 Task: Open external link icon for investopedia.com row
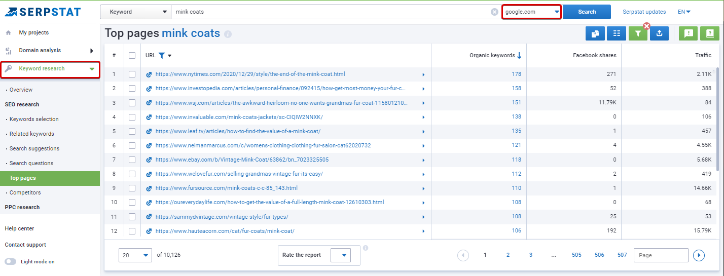coord(149,89)
